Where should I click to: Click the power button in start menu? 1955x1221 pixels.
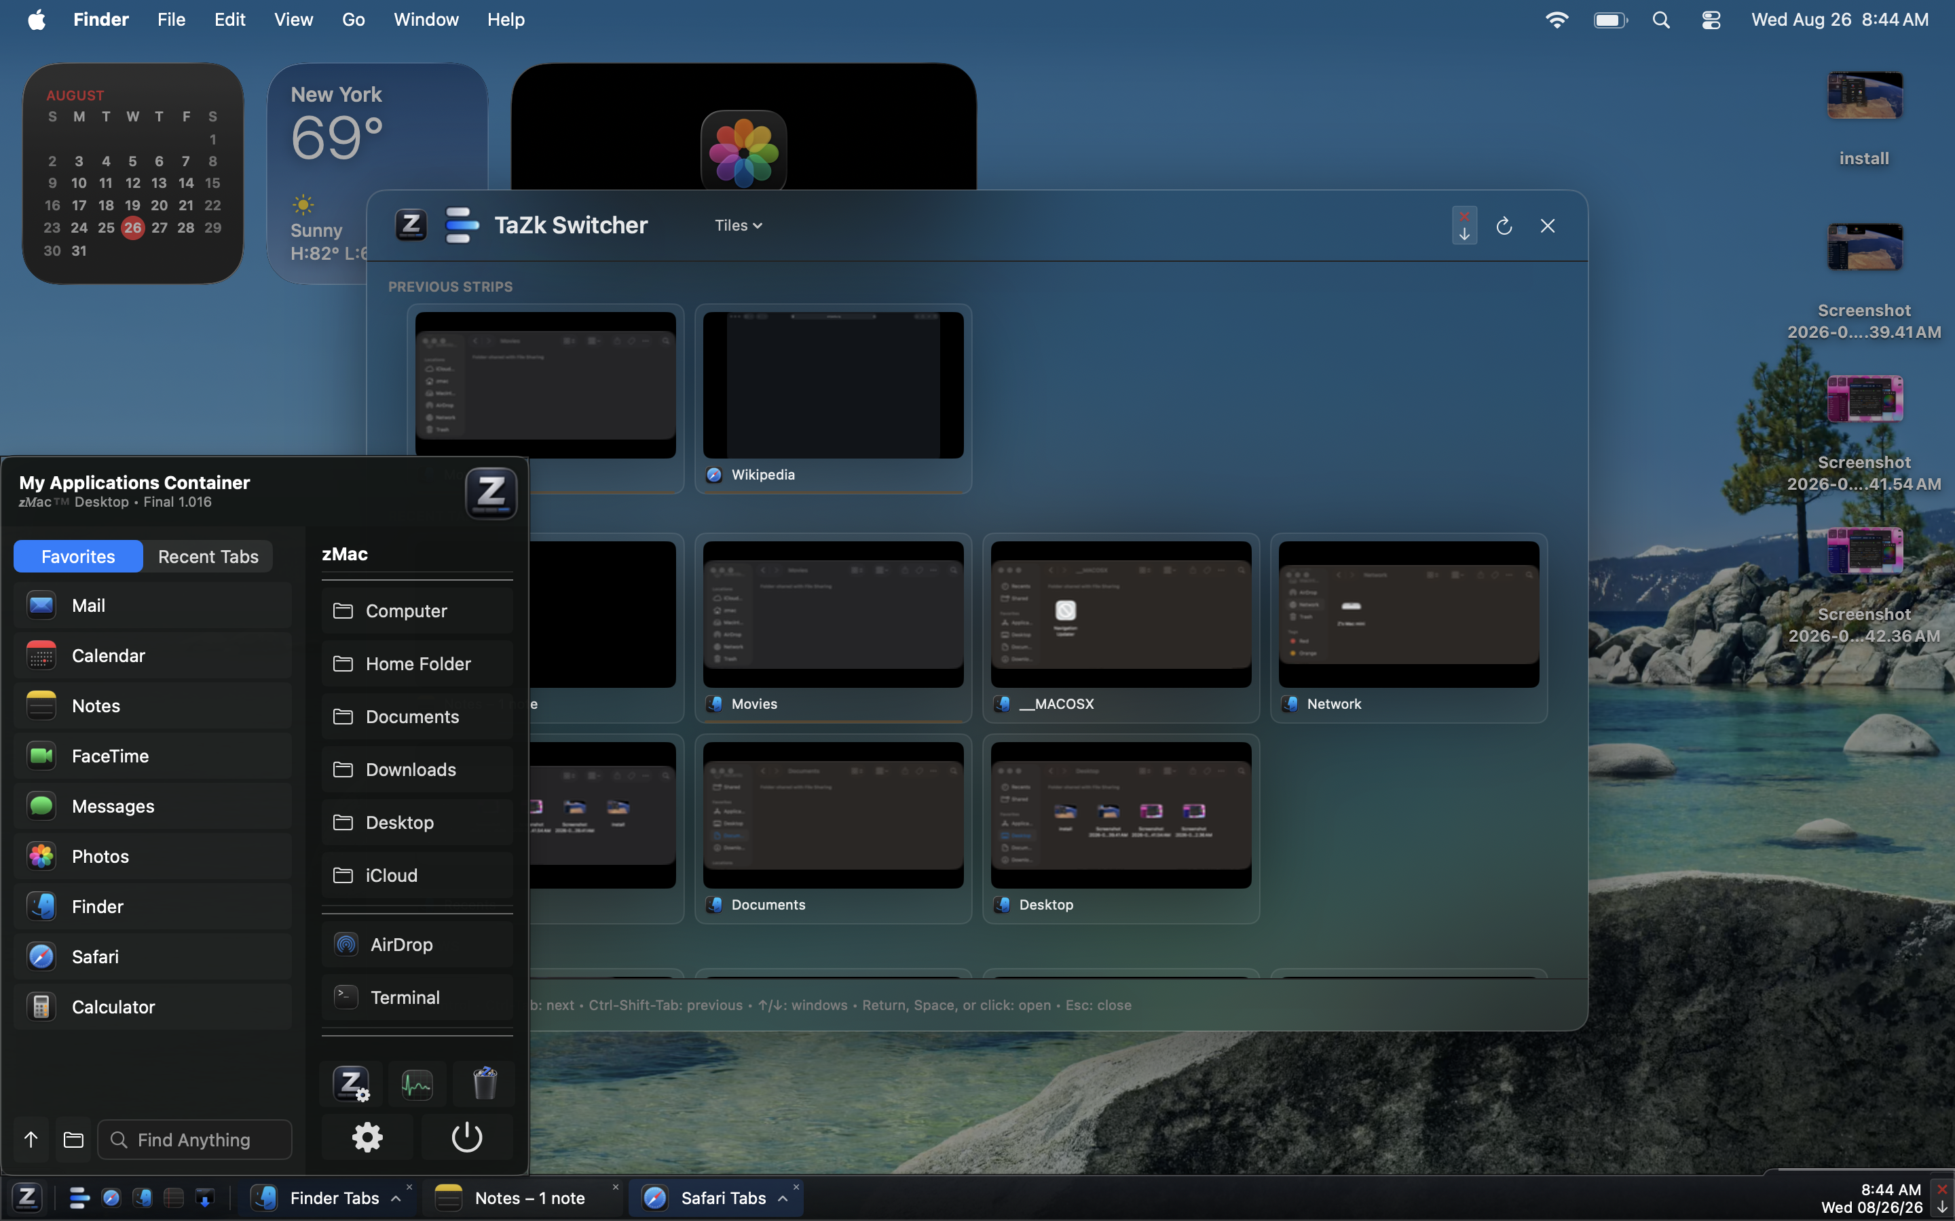[x=466, y=1138]
